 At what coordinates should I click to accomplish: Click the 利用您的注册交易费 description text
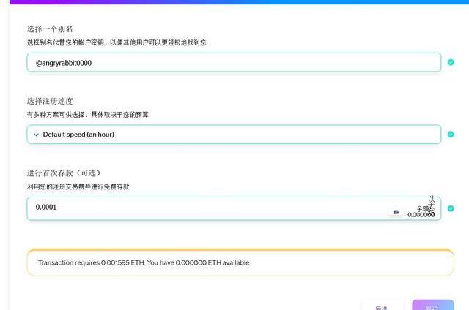coord(78,187)
